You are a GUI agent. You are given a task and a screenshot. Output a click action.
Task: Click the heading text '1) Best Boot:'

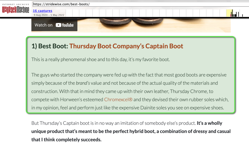pyautogui.click(x=50, y=46)
